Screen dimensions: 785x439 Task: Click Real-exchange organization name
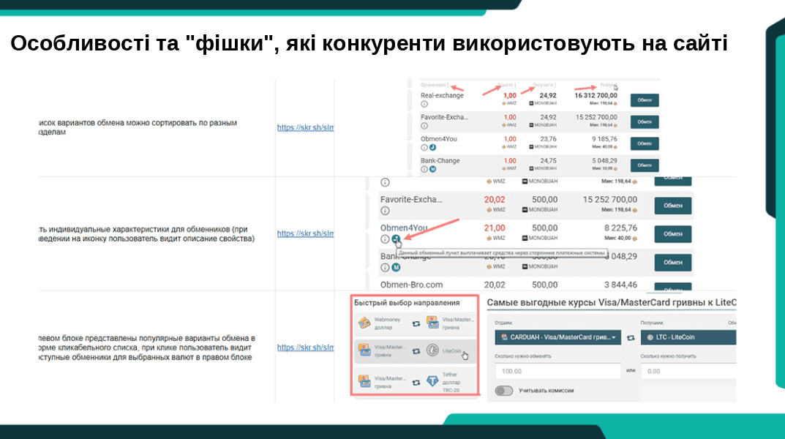[442, 96]
